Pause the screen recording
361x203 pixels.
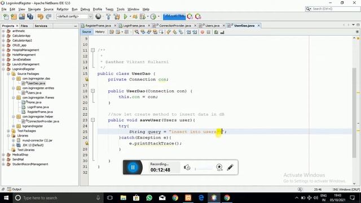click(x=133, y=167)
